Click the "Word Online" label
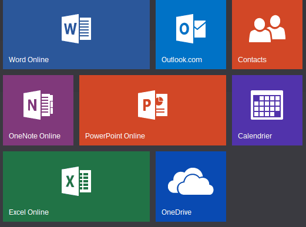The image size is (306, 227). (x=29, y=60)
